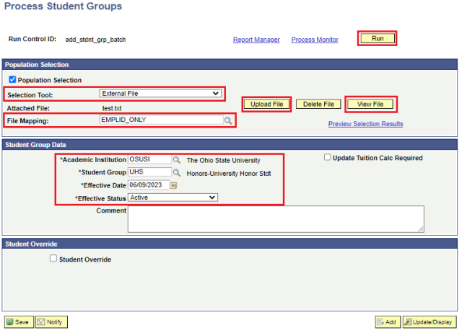Focus the Effective Date field
The height and width of the screenshot is (333, 462).
click(149, 185)
